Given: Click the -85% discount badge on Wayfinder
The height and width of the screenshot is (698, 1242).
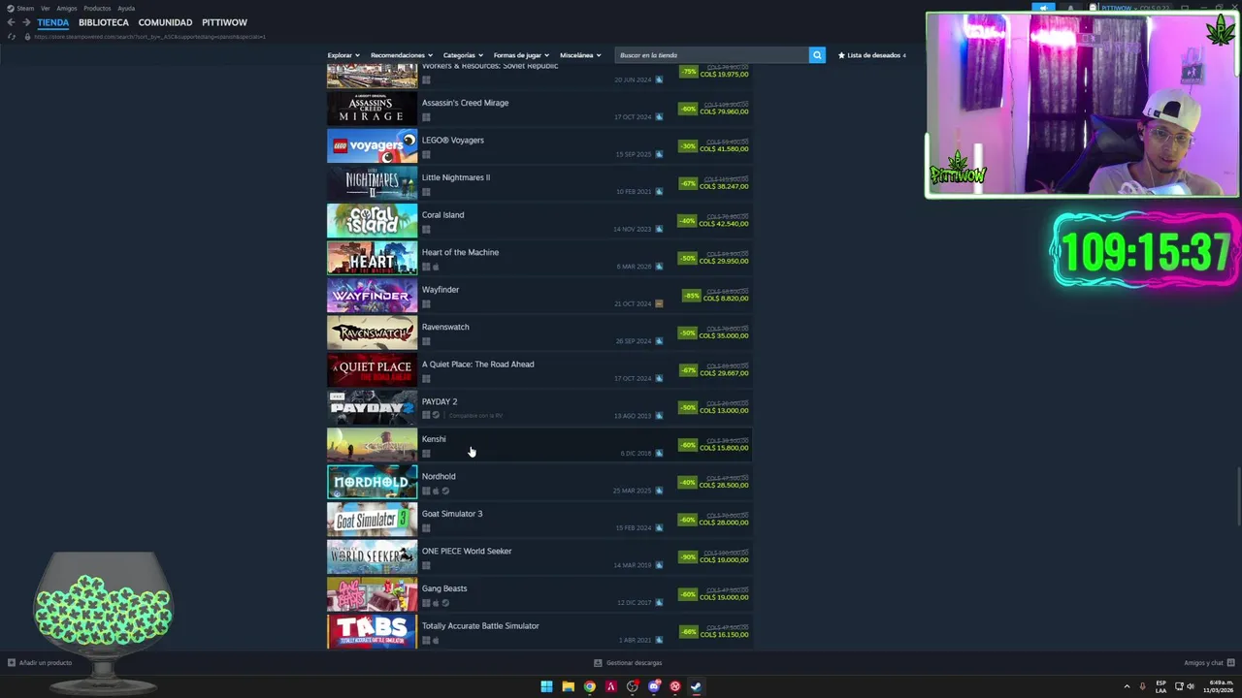Looking at the screenshot, I should coord(691,296).
